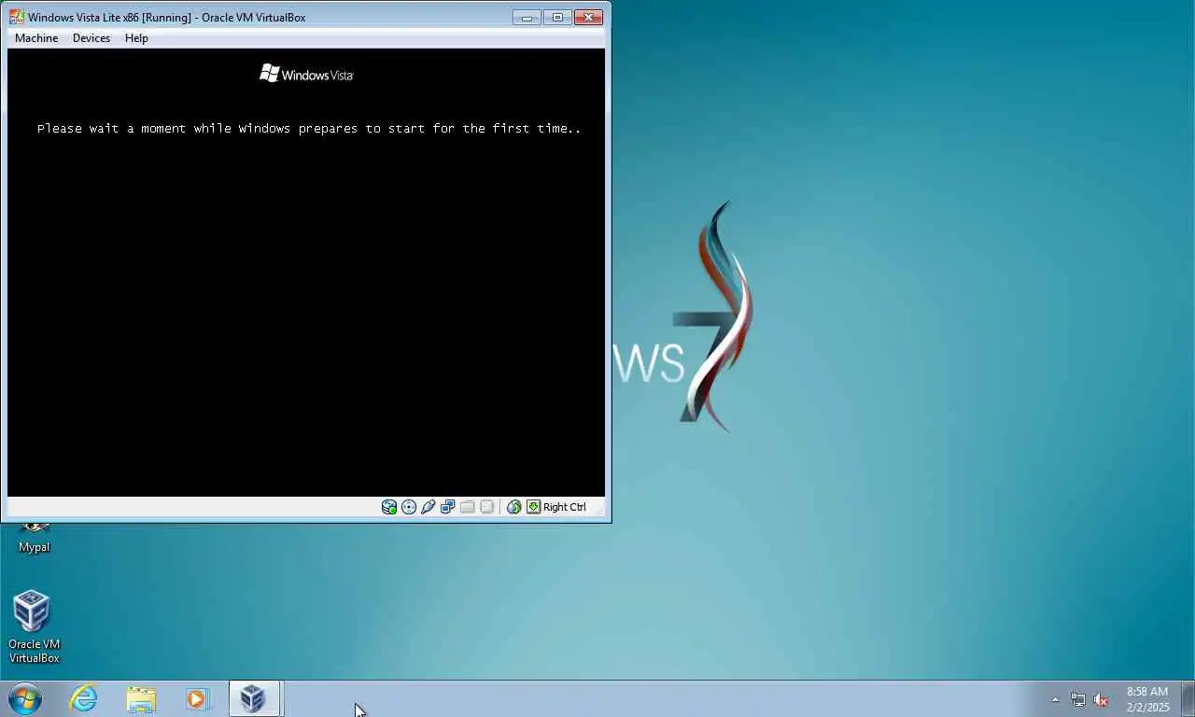Image resolution: width=1195 pixels, height=717 pixels.
Task: Click the greyed-out display indicator icon
Action: 487,507
